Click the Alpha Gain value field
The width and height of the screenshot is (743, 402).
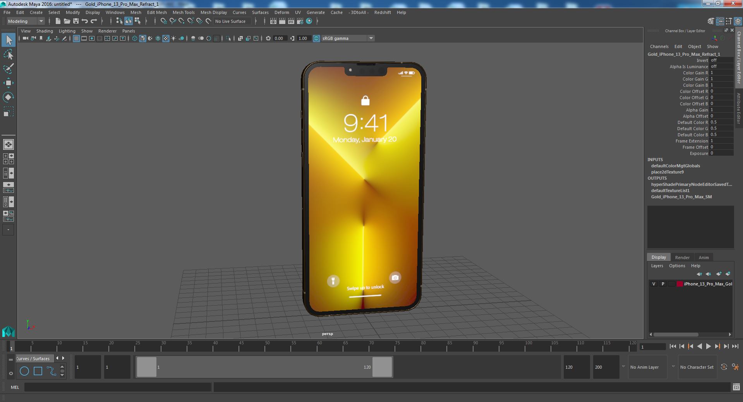721,110
